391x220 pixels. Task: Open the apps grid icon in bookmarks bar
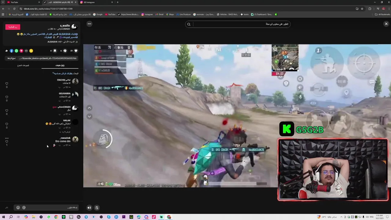click(x=3, y=14)
